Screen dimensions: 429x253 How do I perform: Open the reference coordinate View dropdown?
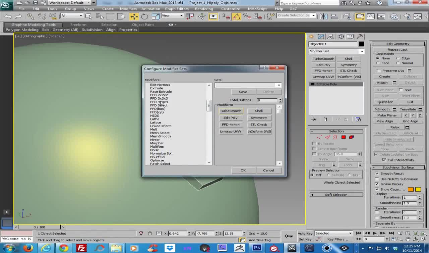point(172,15)
